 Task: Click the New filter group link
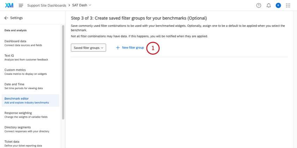(x=133, y=48)
